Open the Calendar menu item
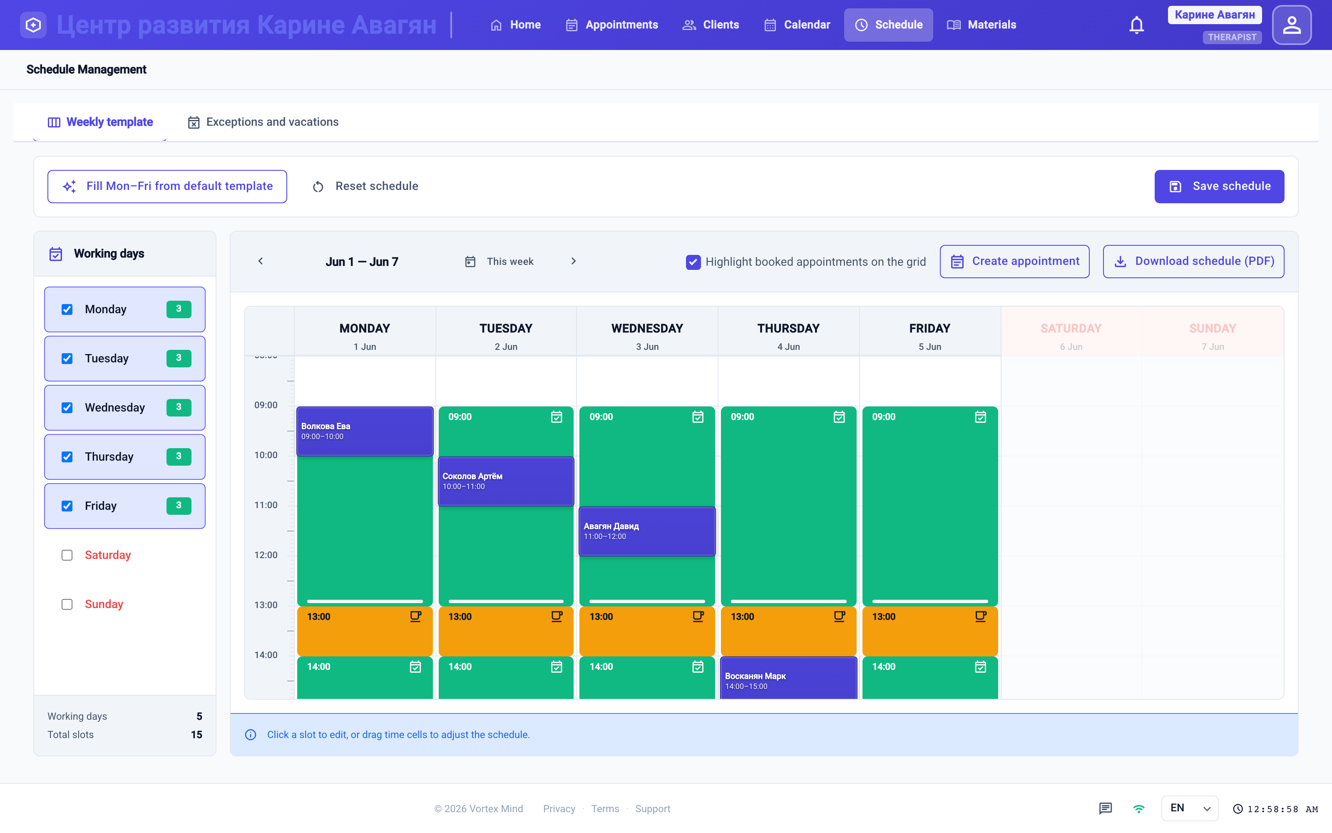Image resolution: width=1332 pixels, height=833 pixels. point(797,25)
